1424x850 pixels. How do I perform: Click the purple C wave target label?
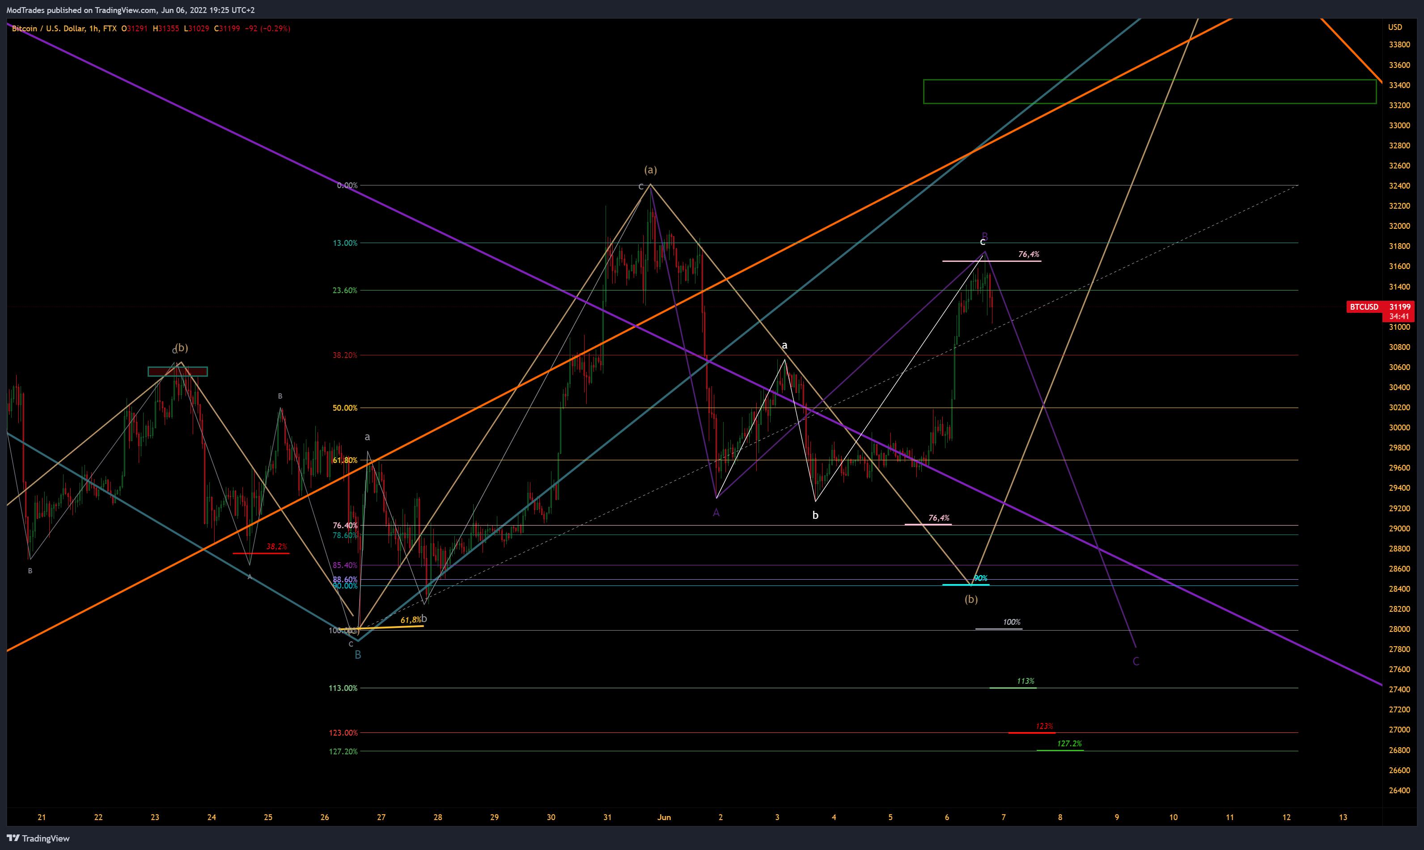(1136, 661)
